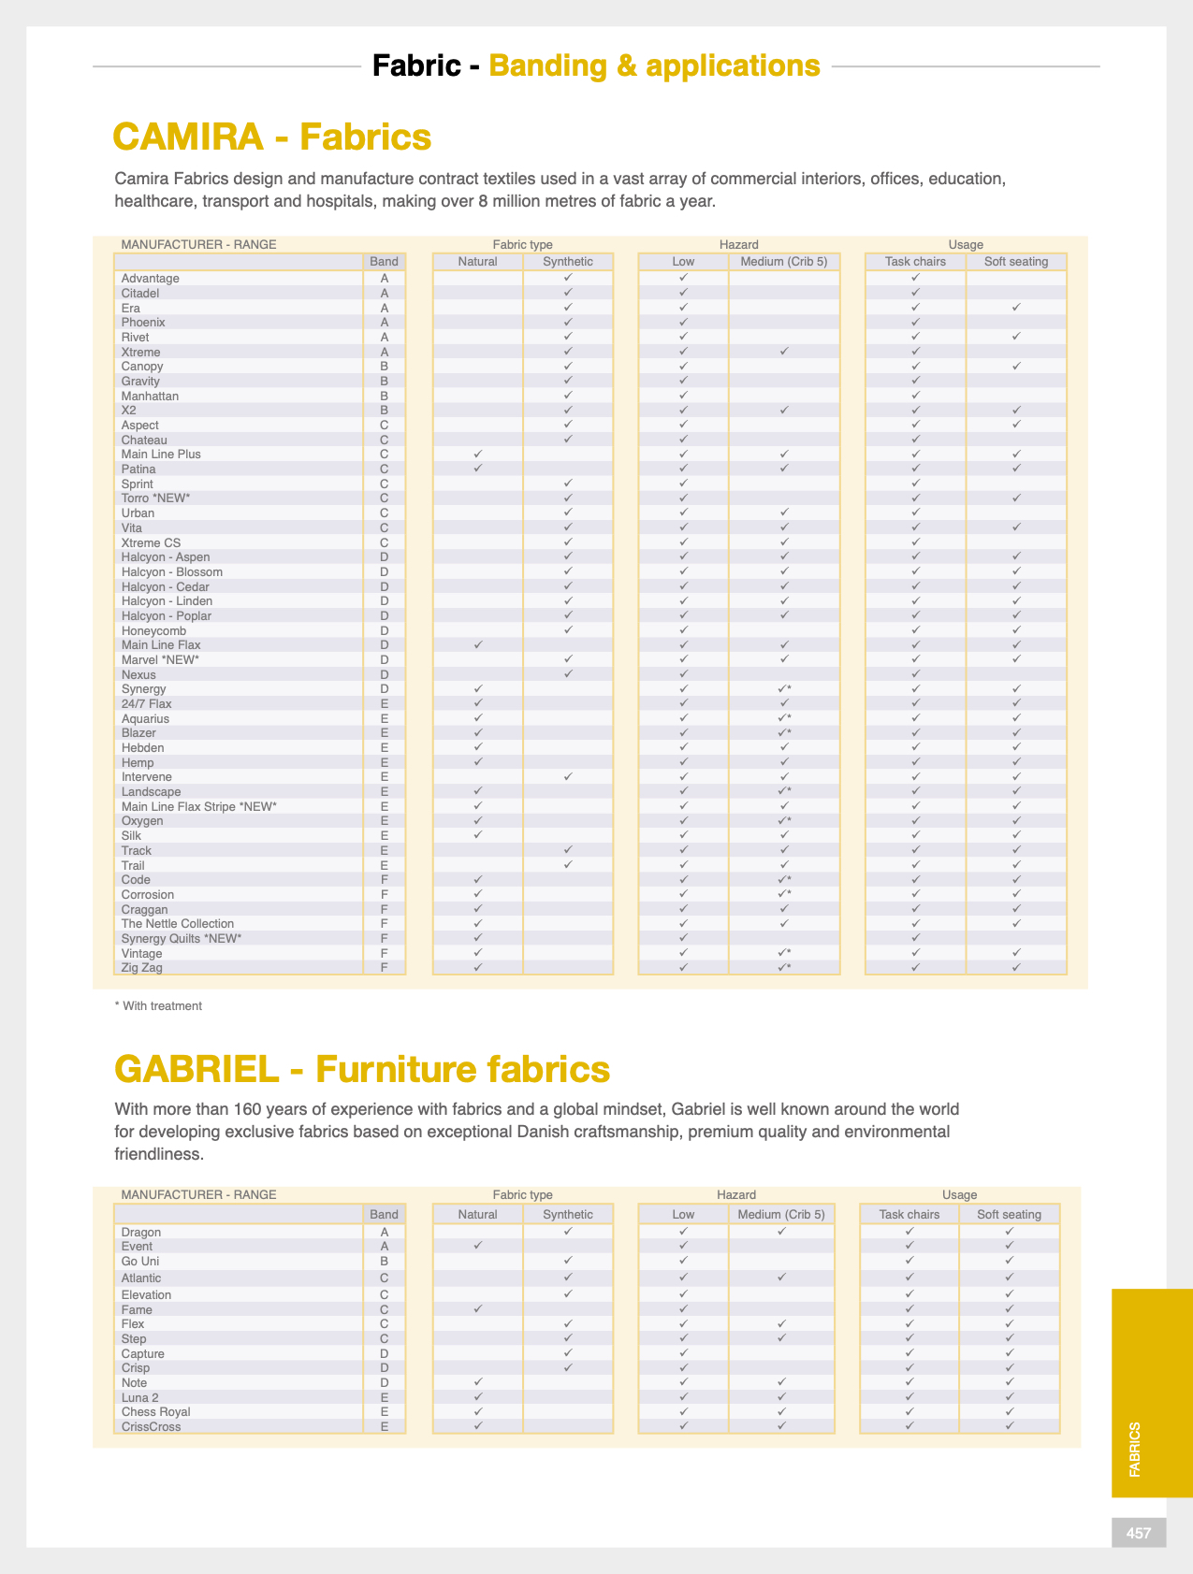Click Synergy's starred Medium hazard checkmark
Screen dimensions: 1193x1574
(784, 689)
